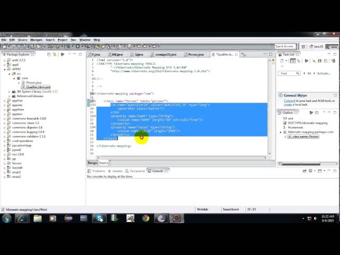The height and width of the screenshot is (255, 340).
Task: Open the Help menu
Action: click(x=97, y=40)
